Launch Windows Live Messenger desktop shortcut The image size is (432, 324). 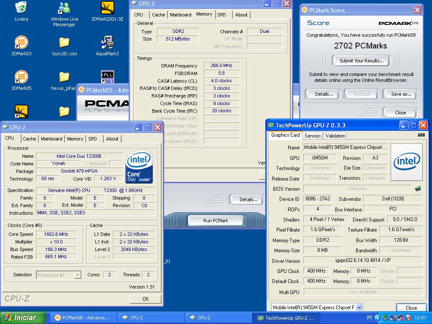[x=64, y=8]
